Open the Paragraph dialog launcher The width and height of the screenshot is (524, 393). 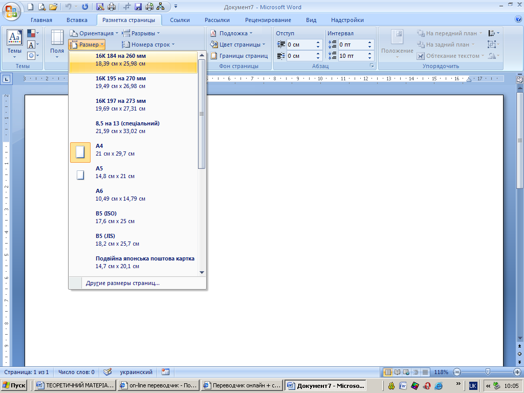372,66
